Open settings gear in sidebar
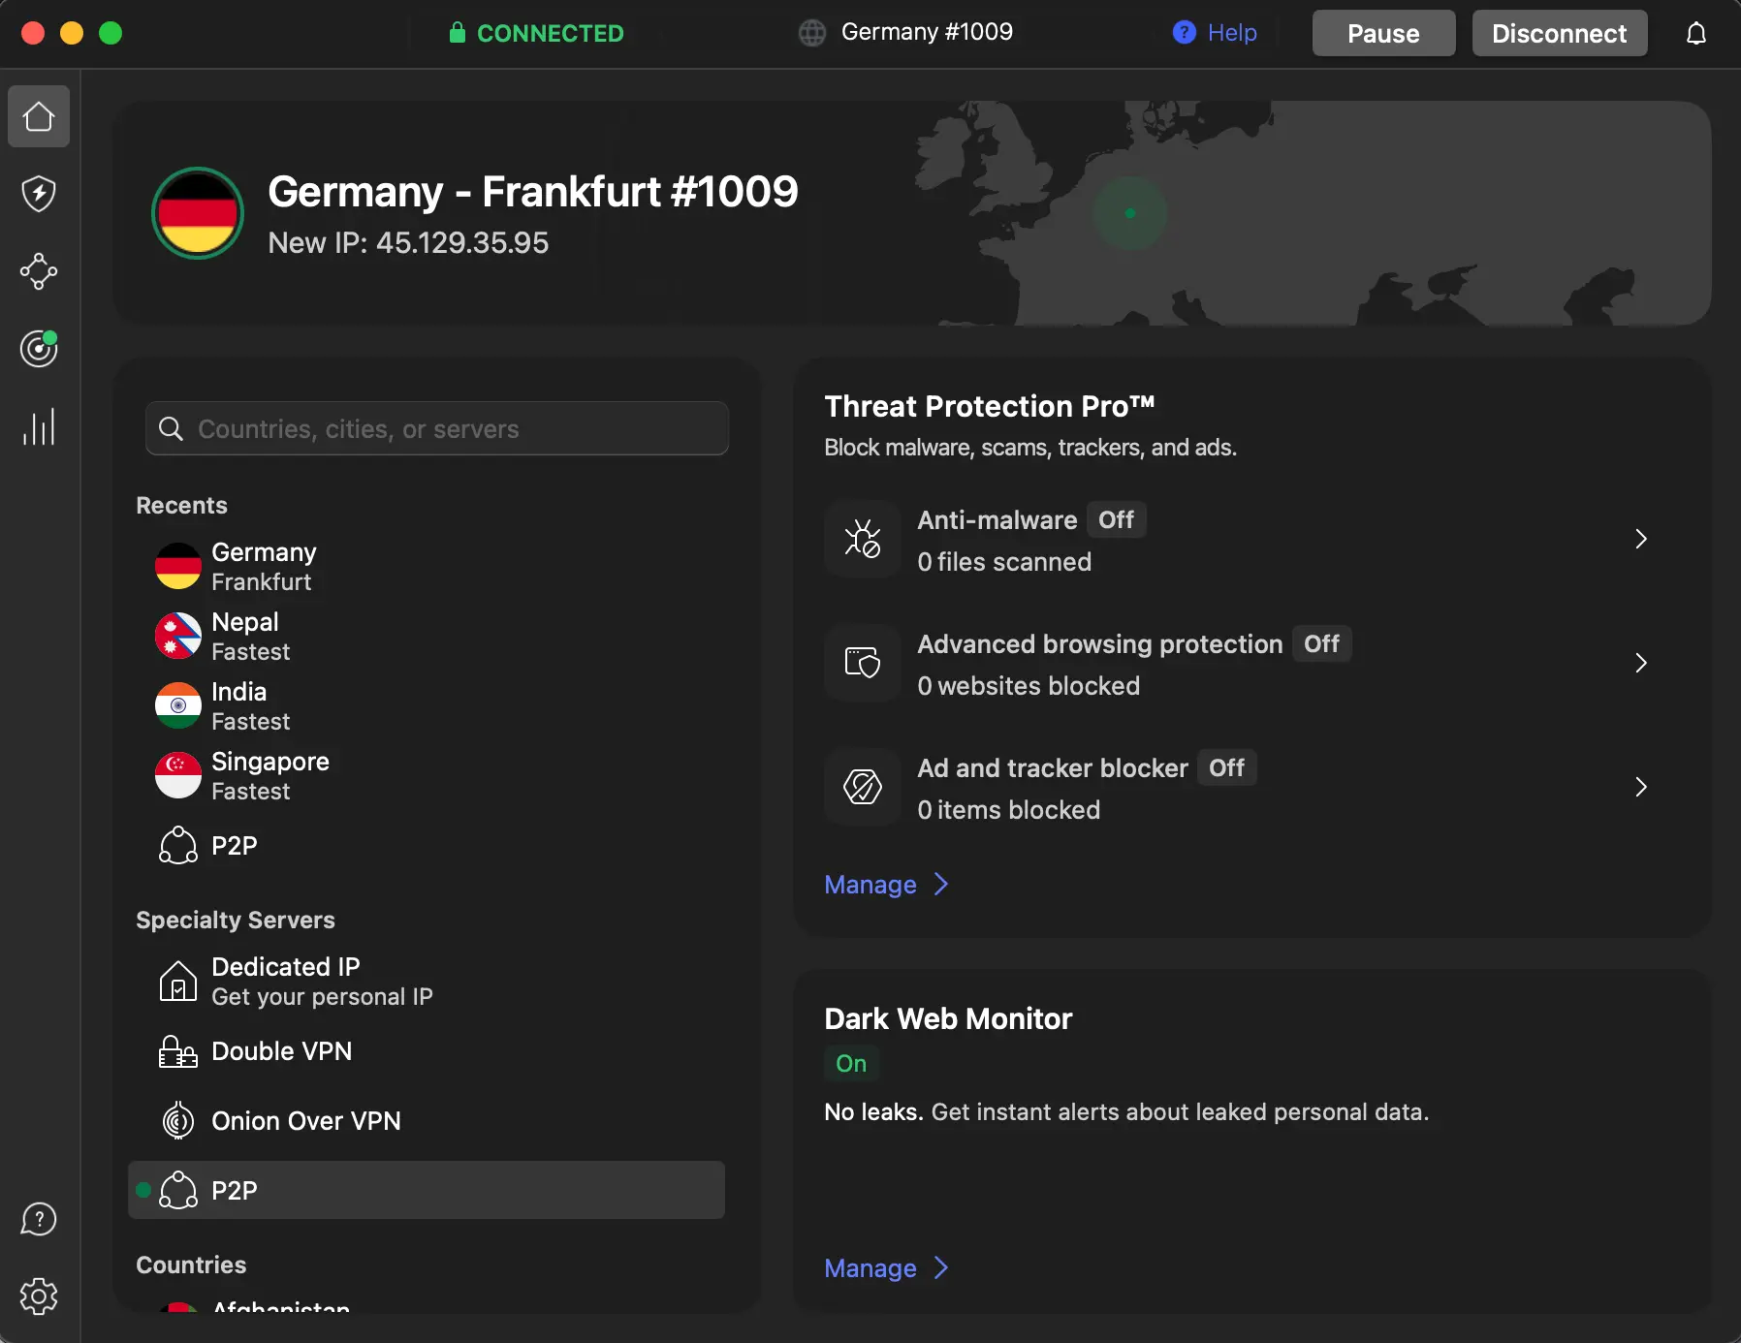Image resolution: width=1741 pixels, height=1343 pixels. click(x=39, y=1296)
